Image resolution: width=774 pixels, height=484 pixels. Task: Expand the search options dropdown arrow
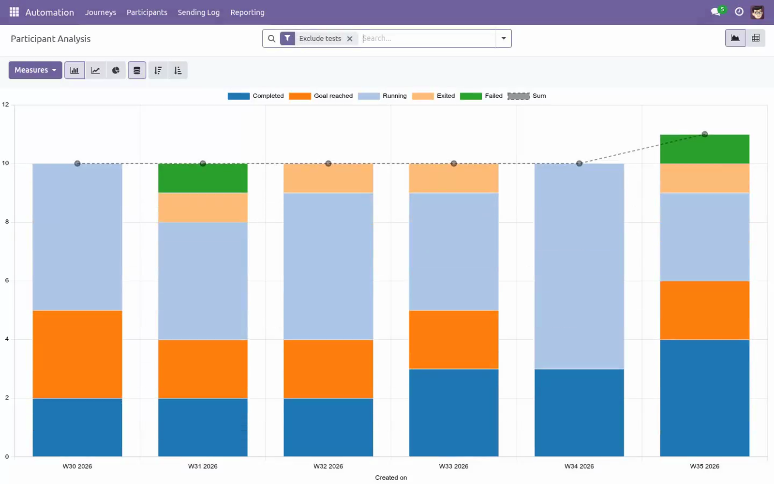(x=504, y=38)
